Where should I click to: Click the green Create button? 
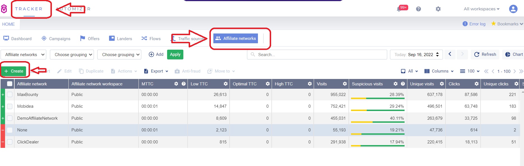(x=14, y=71)
